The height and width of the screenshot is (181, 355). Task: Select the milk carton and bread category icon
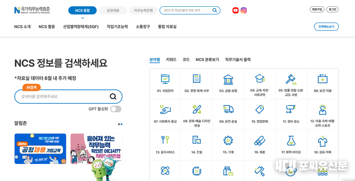(228, 171)
